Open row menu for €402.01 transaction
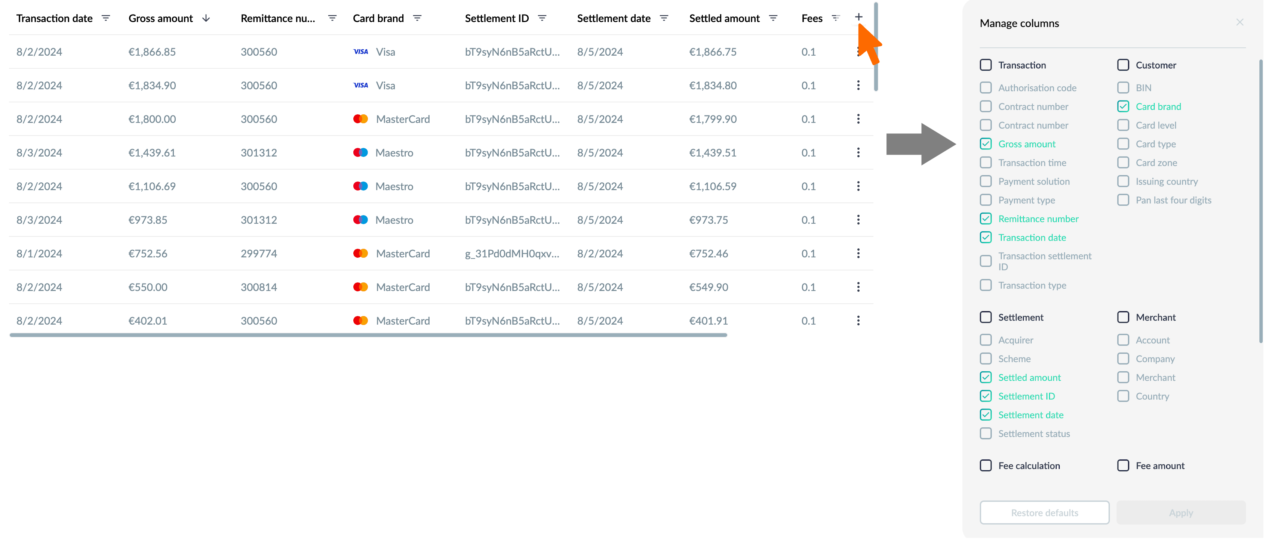This screenshot has height=545, width=1269. 858,321
